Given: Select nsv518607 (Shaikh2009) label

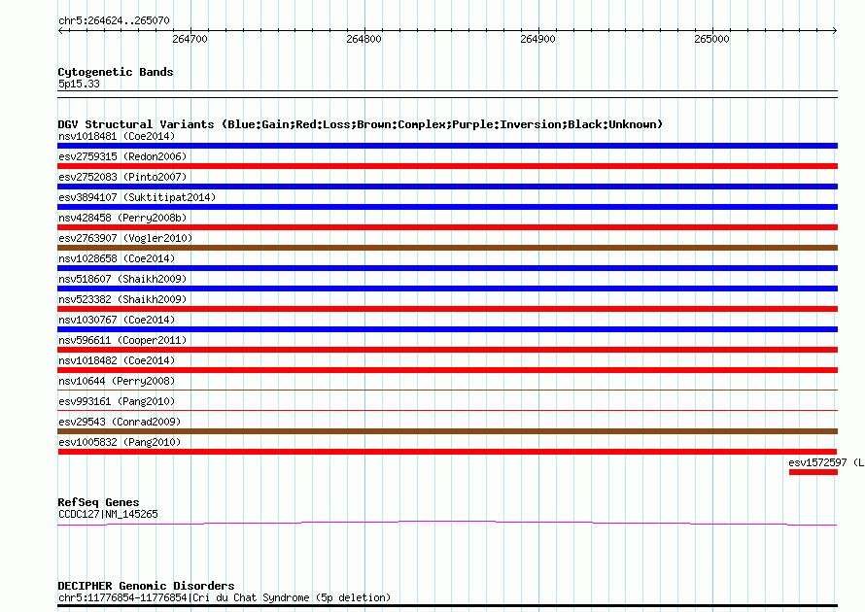Looking at the screenshot, I should [x=122, y=279].
